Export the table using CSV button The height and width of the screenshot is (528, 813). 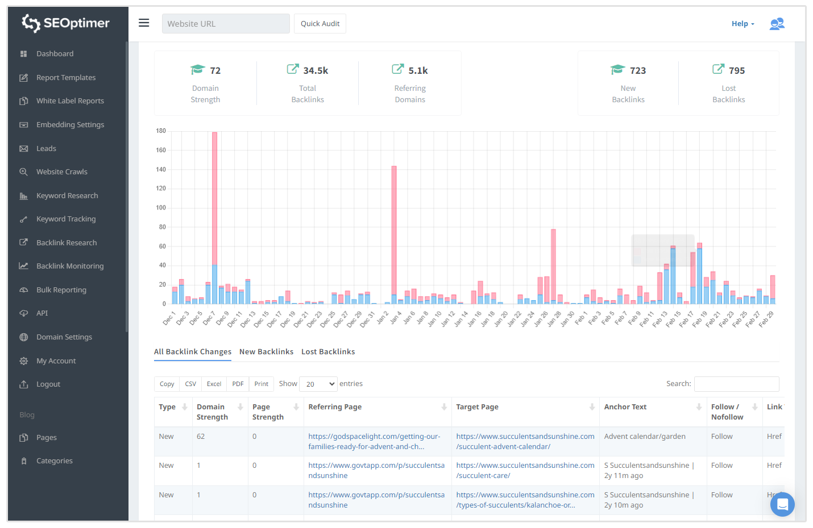[190, 384]
